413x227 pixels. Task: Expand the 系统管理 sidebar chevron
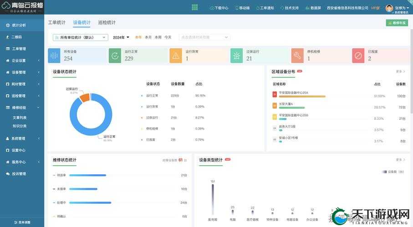tap(39, 138)
